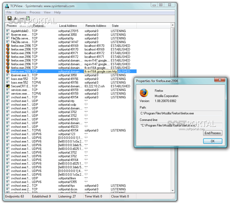Toggle the Resolve Addresses 'A' toolbar icon
230x203 pixels.
pyautogui.click(x=16, y=18)
